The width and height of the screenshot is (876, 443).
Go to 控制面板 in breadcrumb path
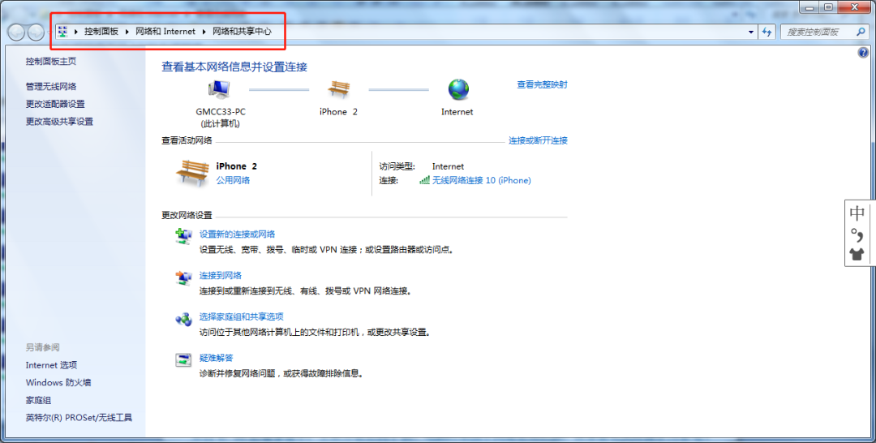pos(101,32)
